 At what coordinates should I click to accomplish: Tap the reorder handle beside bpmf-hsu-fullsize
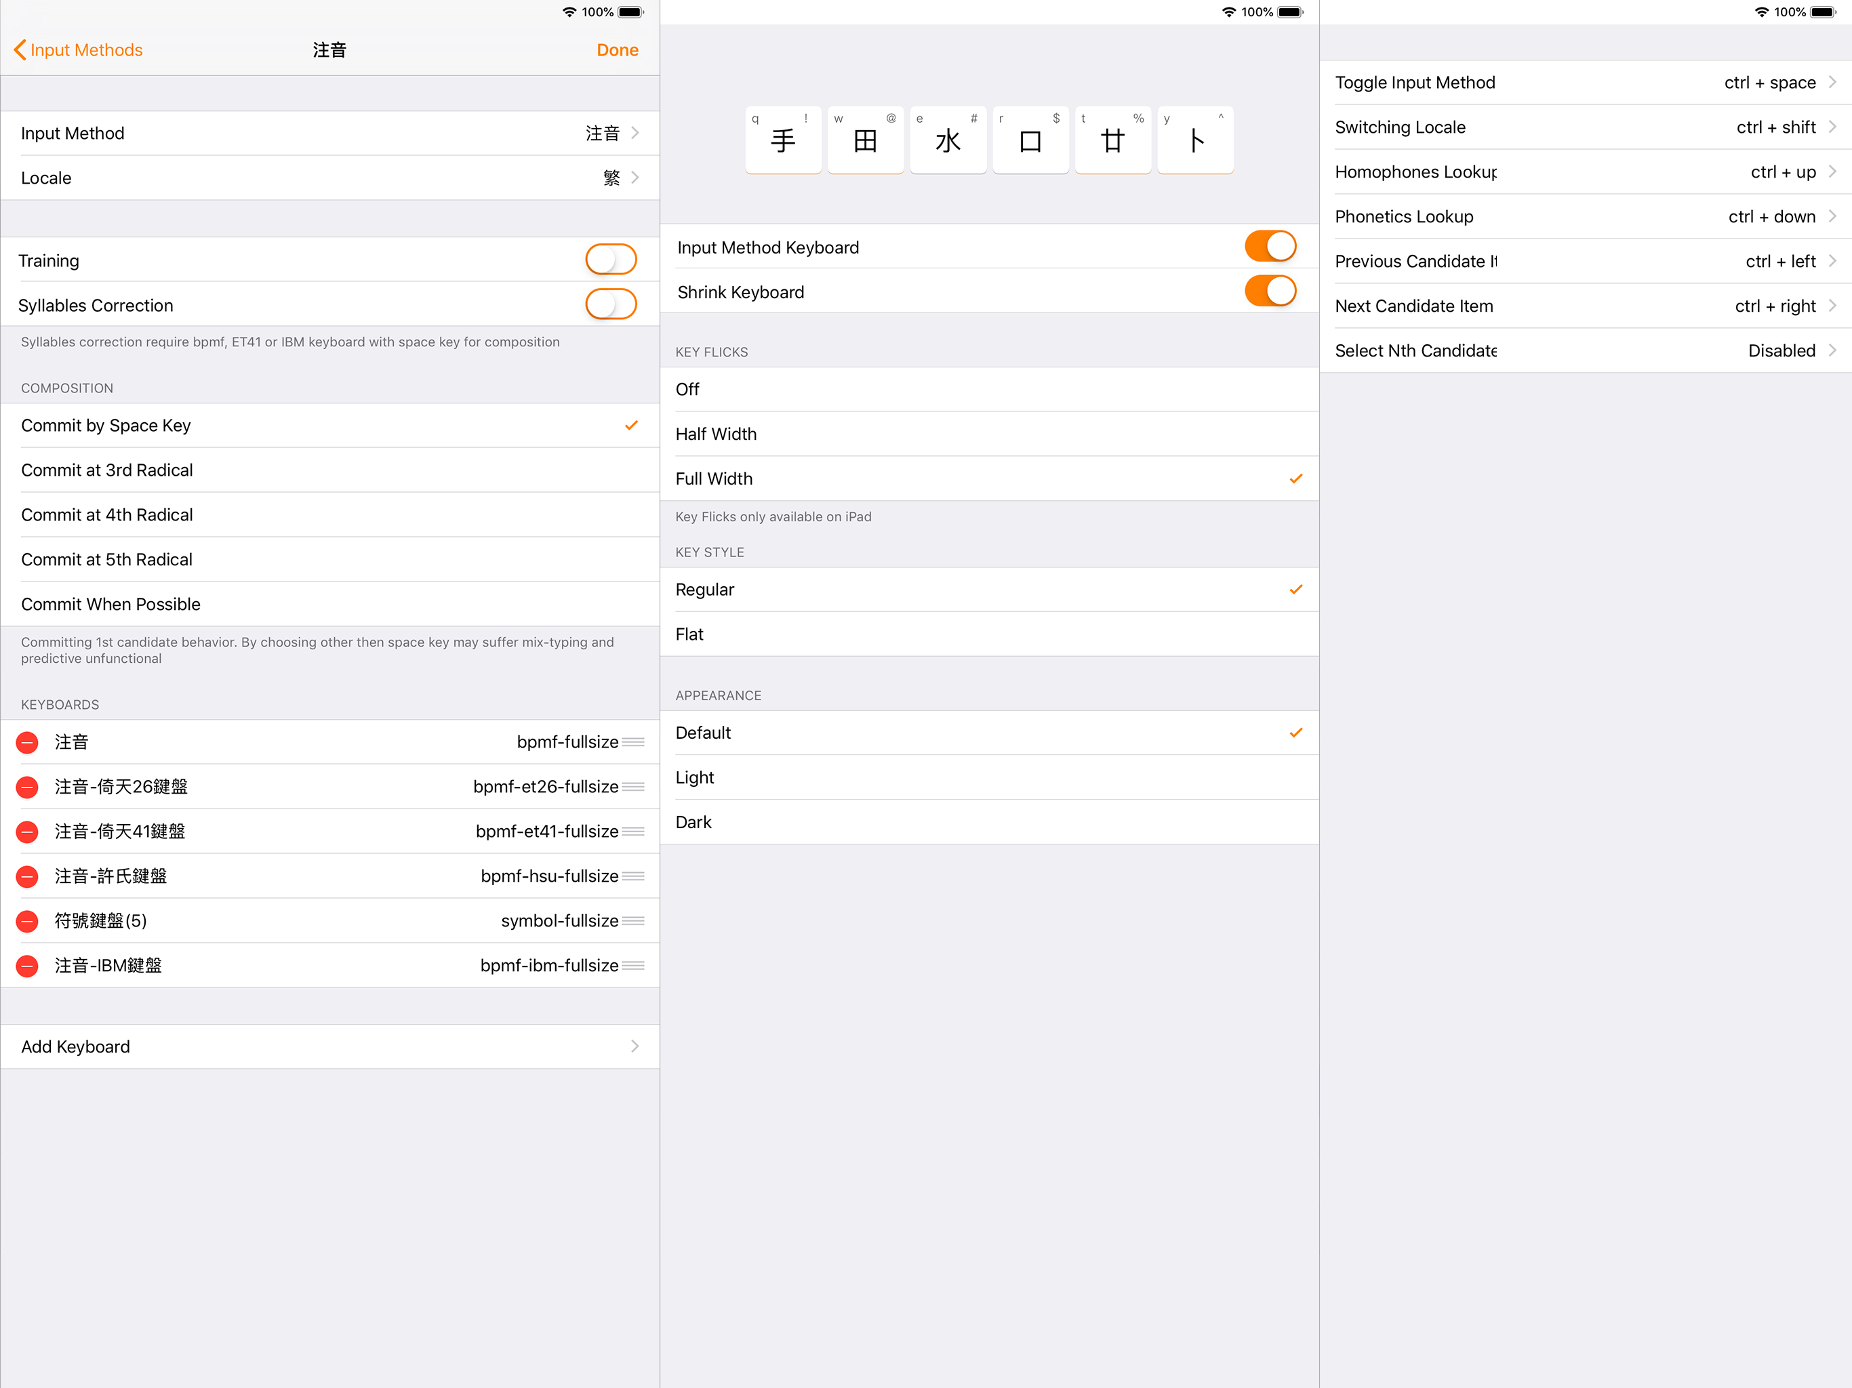633,876
